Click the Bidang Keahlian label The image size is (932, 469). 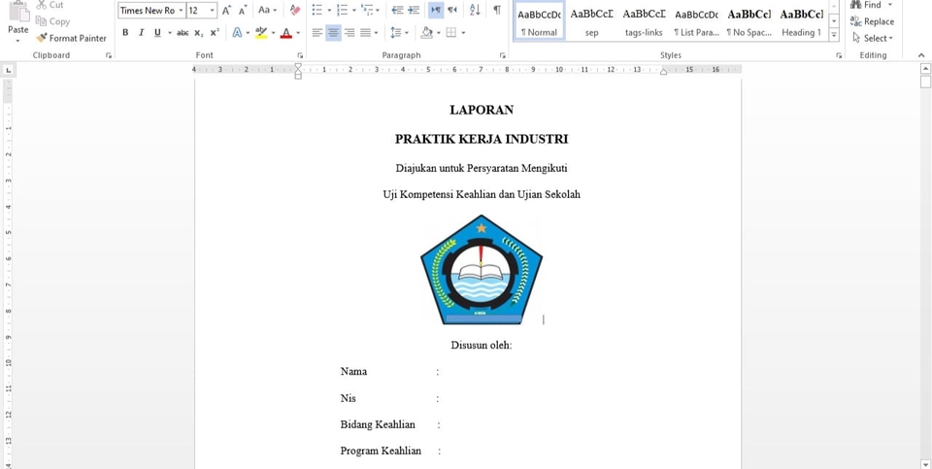click(x=378, y=424)
